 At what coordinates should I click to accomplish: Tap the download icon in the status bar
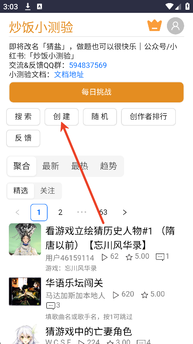tap(28, 6)
